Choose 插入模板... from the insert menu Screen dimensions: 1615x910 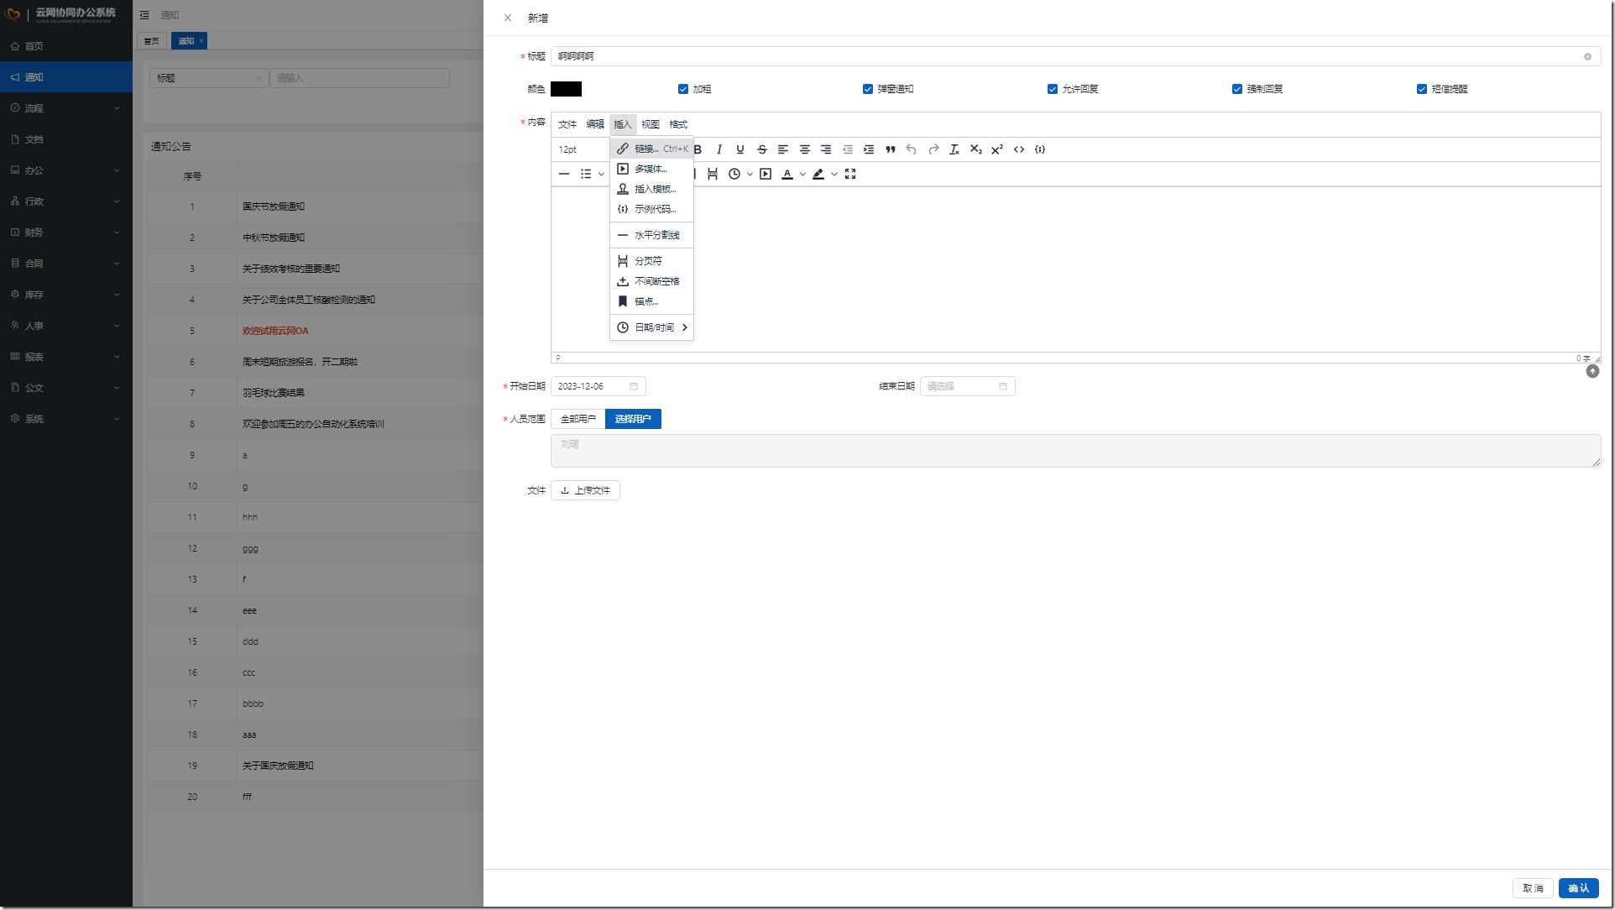click(652, 189)
